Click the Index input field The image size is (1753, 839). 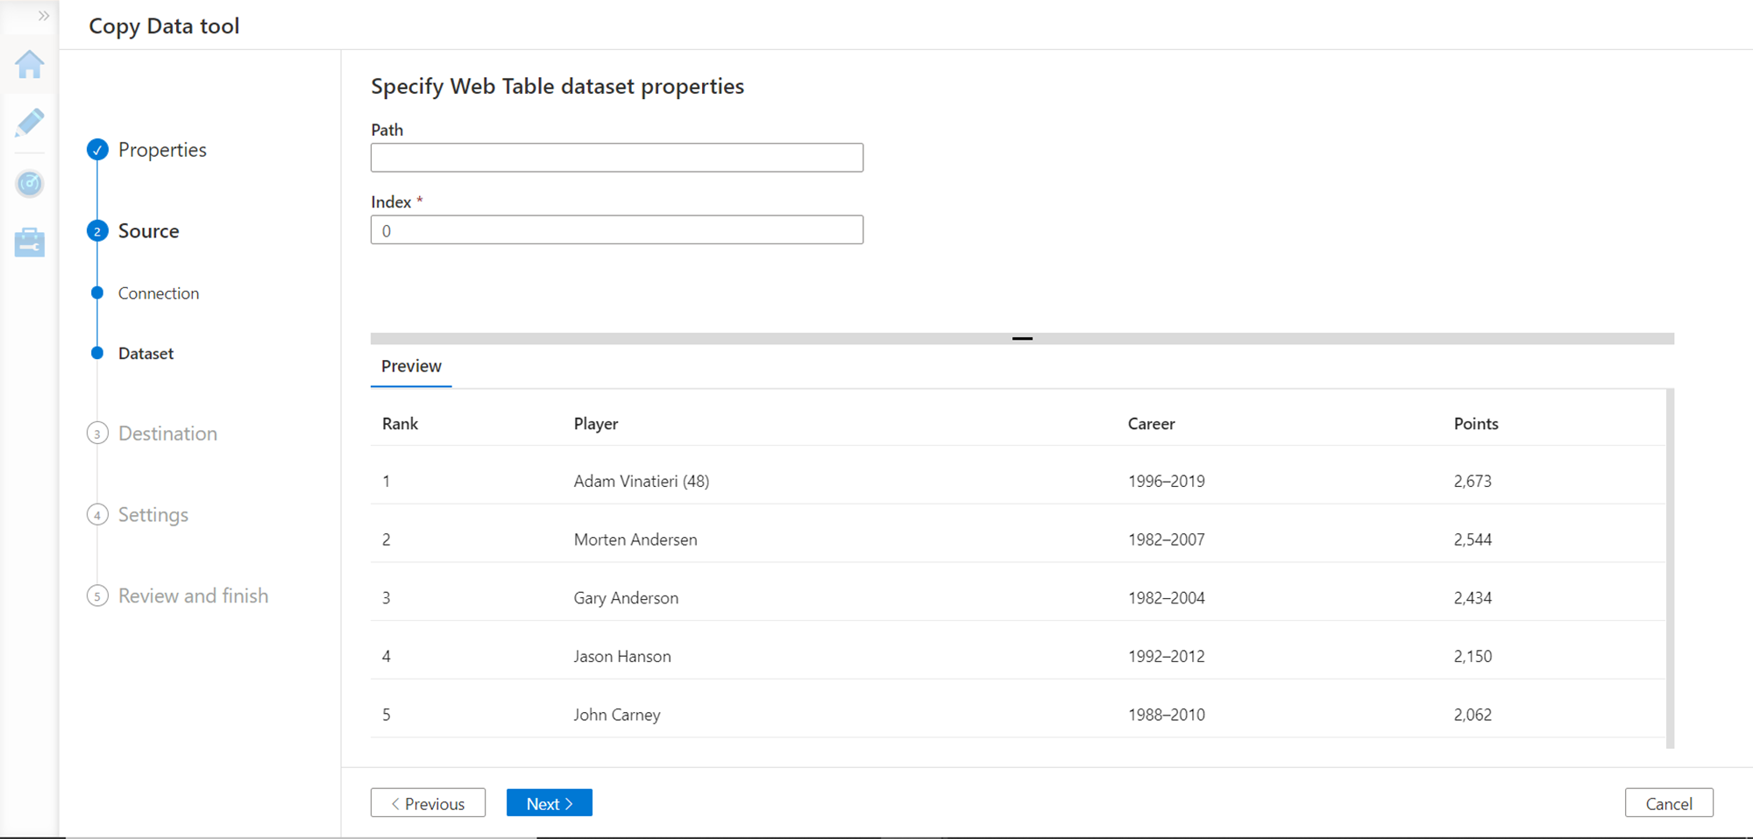point(616,230)
